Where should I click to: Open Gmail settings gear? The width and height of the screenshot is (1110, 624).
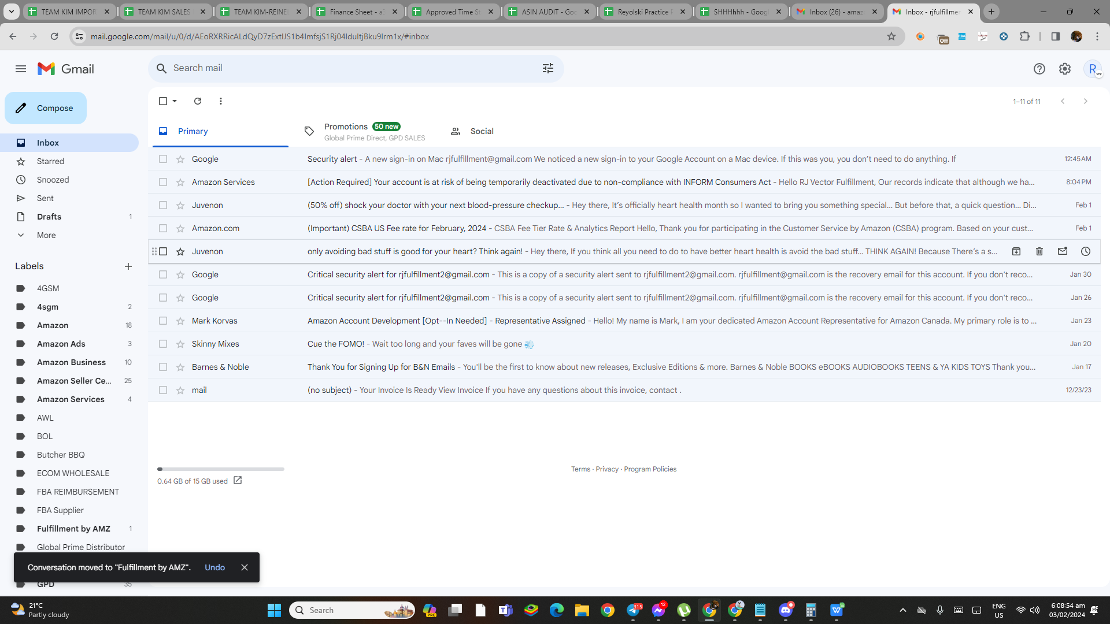[x=1065, y=69]
